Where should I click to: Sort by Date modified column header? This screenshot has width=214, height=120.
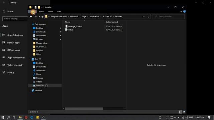point(112,22)
